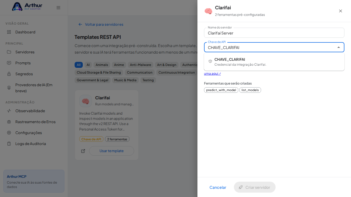Screen dimensions: 351x197
Task: Toggle the sidebar with the hamburger icon
Action: tap(58, 8)
